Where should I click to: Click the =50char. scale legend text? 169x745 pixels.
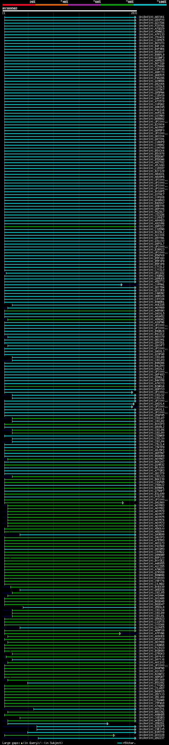(x=129, y=743)
